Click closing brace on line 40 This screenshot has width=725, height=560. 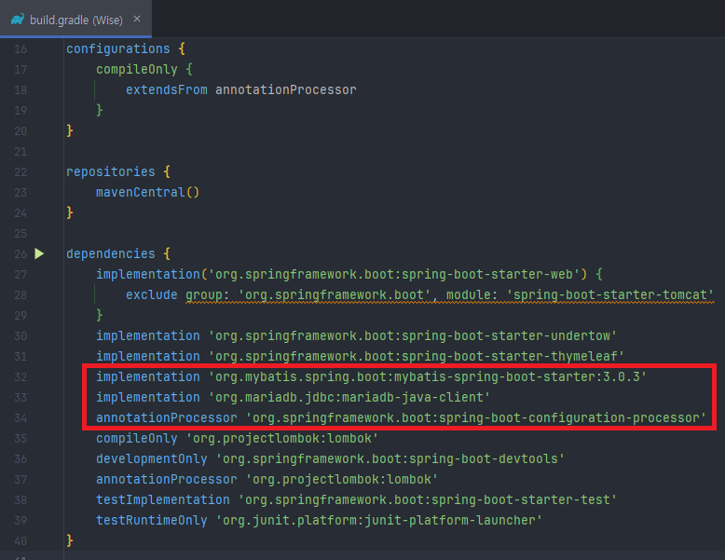(70, 540)
